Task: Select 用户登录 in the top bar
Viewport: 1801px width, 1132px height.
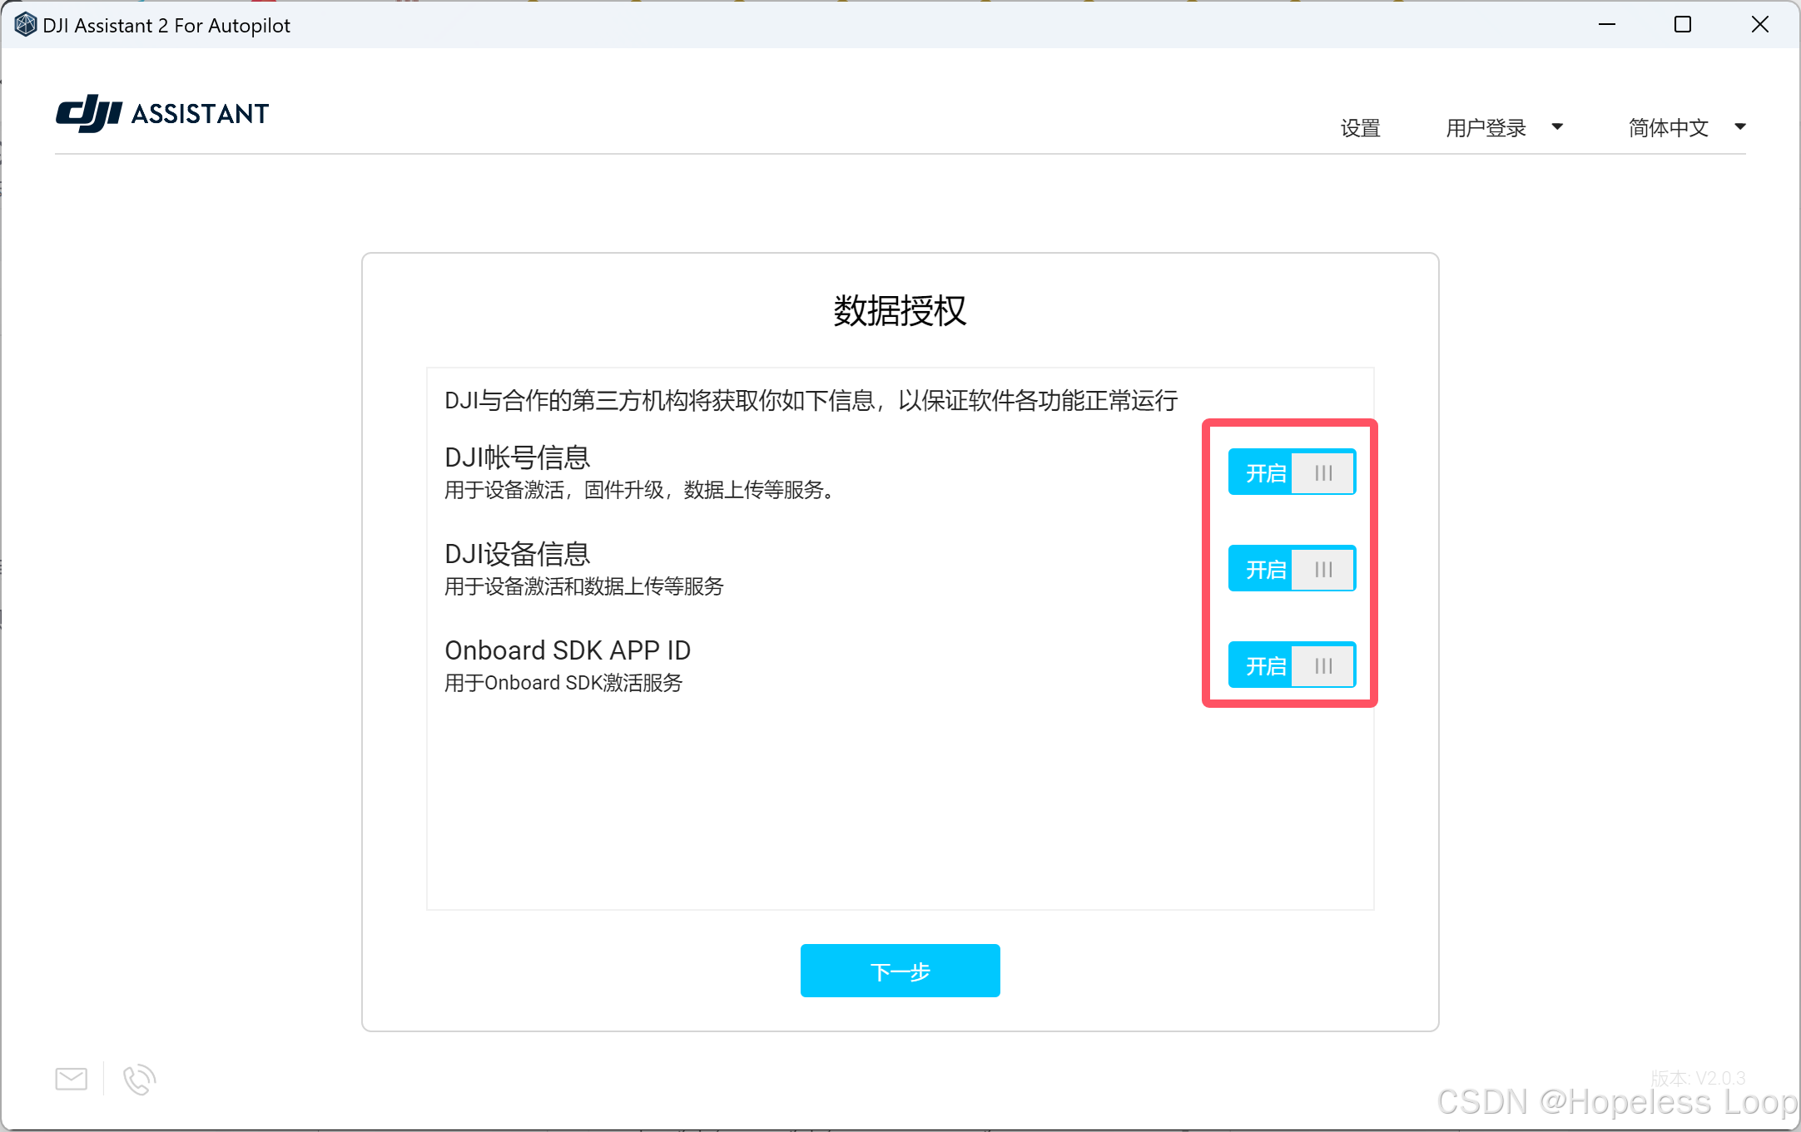Action: pyautogui.click(x=1486, y=128)
